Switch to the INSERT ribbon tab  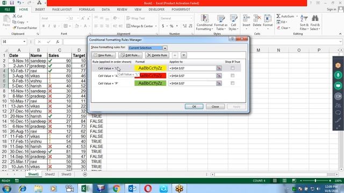[x=40, y=10]
